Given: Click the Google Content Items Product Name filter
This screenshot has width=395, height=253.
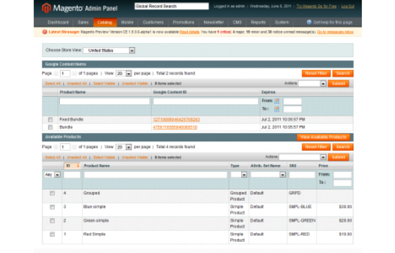Looking at the screenshot, I should (x=104, y=101).
